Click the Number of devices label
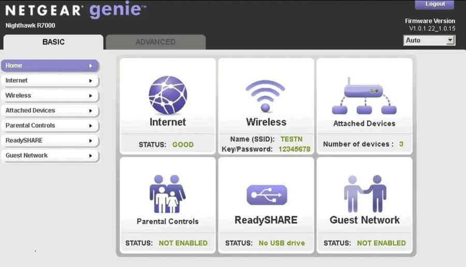The width and height of the screenshot is (466, 267). pos(358,144)
